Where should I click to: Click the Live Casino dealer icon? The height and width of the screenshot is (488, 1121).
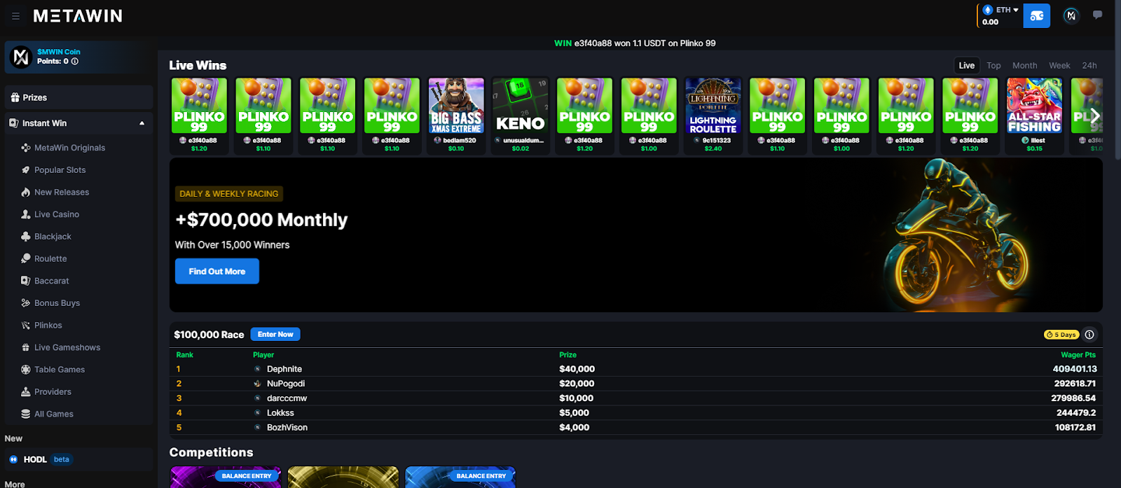click(26, 214)
